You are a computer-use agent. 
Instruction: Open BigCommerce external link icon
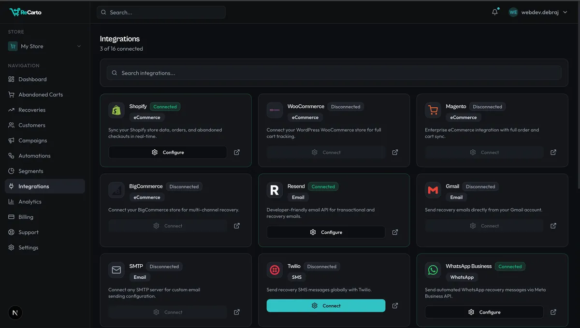237,226
